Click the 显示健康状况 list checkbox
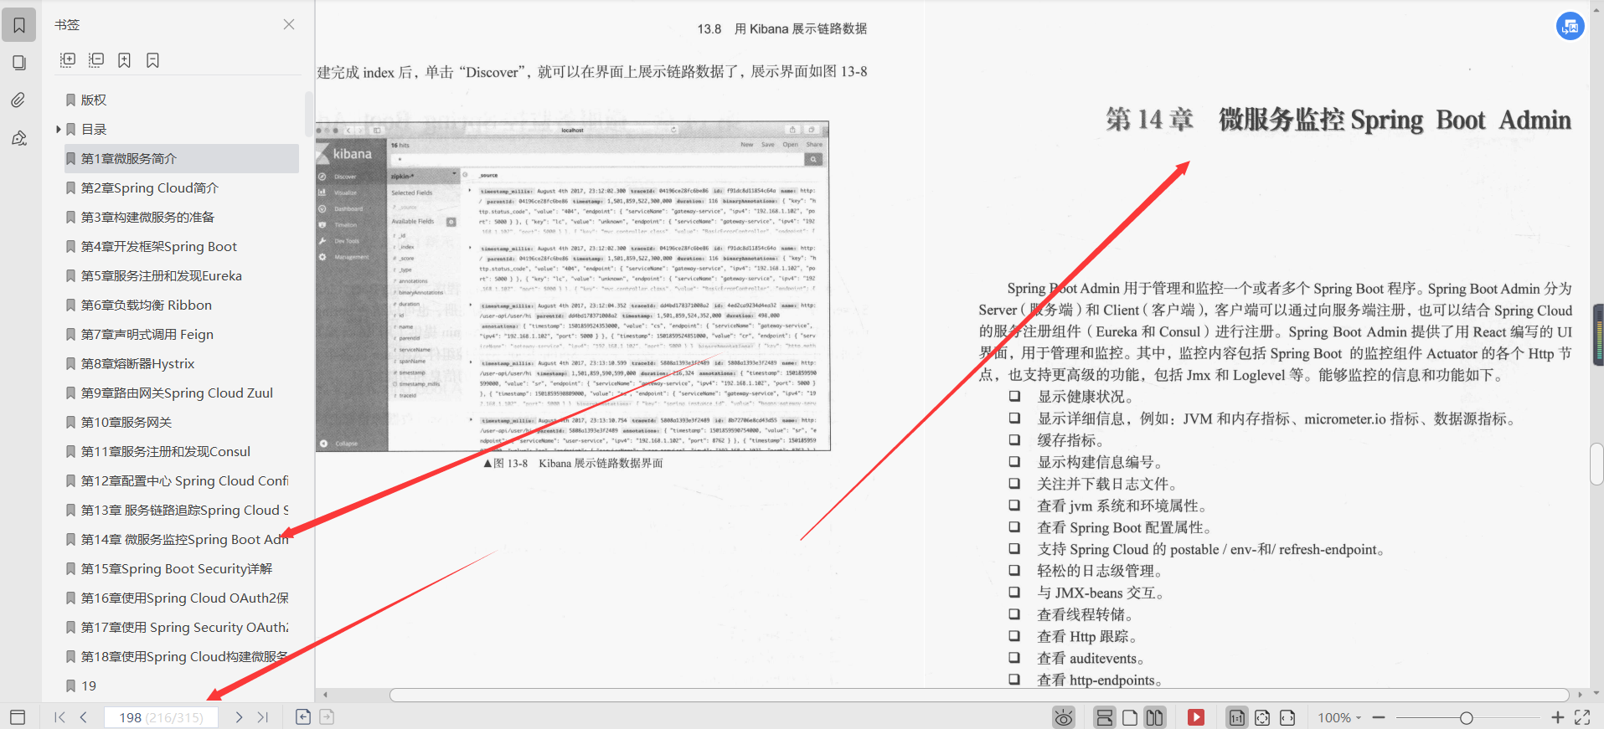 (1014, 396)
